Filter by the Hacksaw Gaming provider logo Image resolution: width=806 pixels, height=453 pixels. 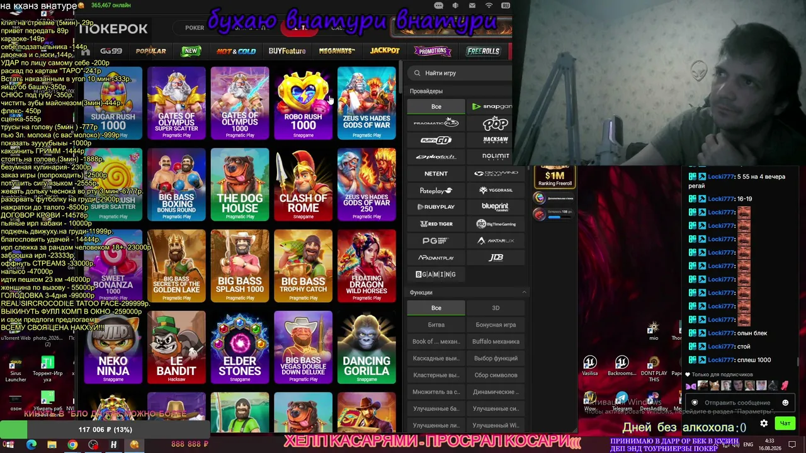pyautogui.click(x=495, y=140)
